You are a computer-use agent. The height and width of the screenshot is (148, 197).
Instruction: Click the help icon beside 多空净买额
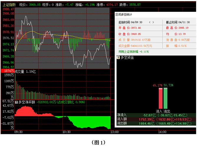16,102
